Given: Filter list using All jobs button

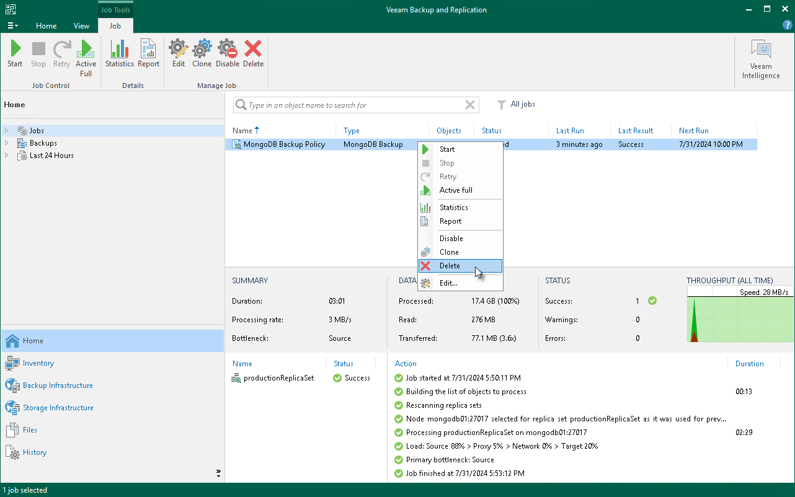Looking at the screenshot, I should [x=516, y=105].
